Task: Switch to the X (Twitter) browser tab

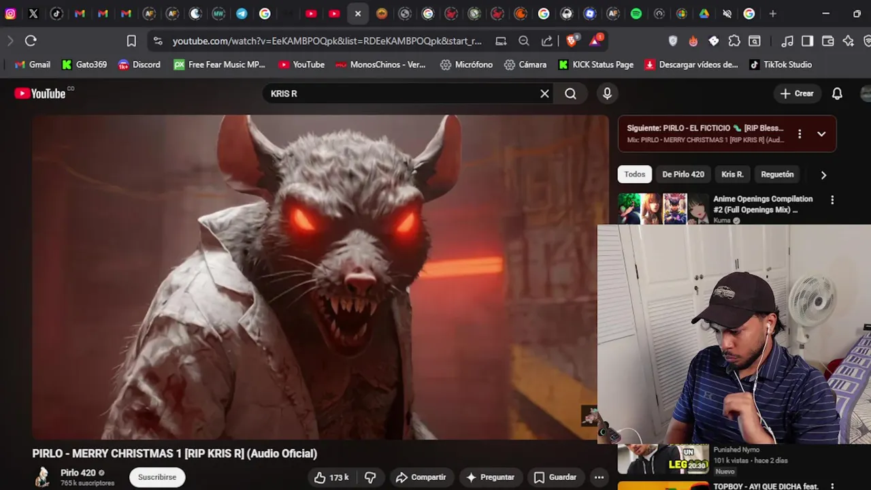Action: [33, 14]
